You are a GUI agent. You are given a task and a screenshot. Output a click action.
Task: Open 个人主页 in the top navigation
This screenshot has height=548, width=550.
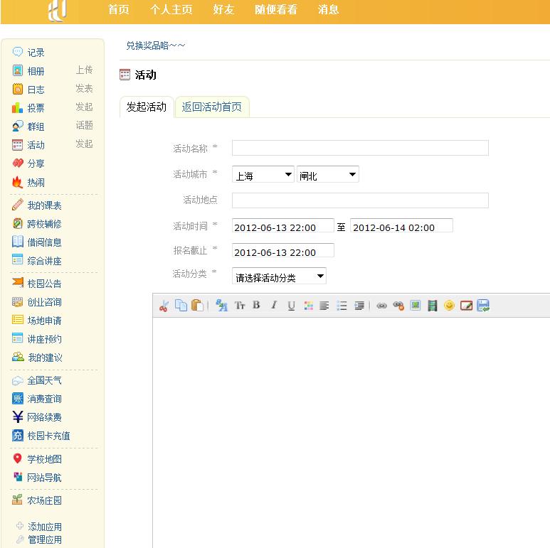point(171,10)
